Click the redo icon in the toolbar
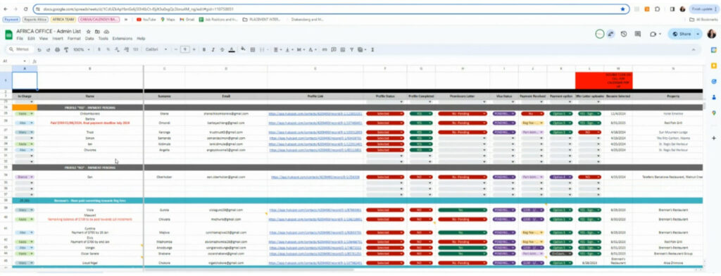 tap(48, 49)
